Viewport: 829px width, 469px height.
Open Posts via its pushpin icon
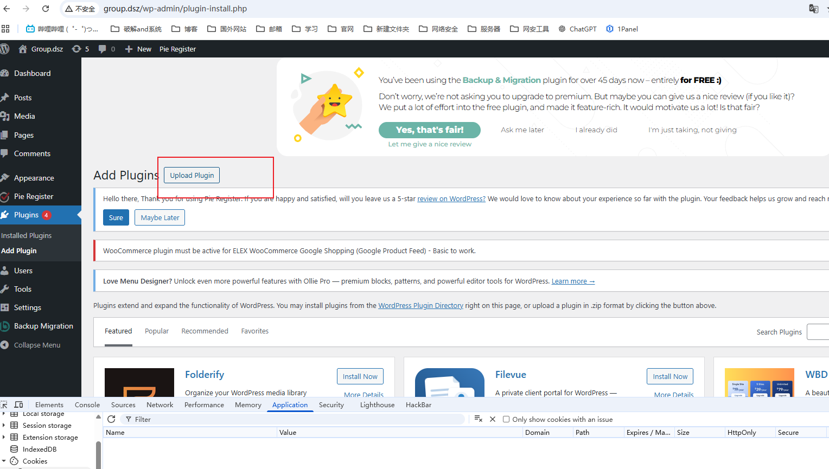pos(5,98)
